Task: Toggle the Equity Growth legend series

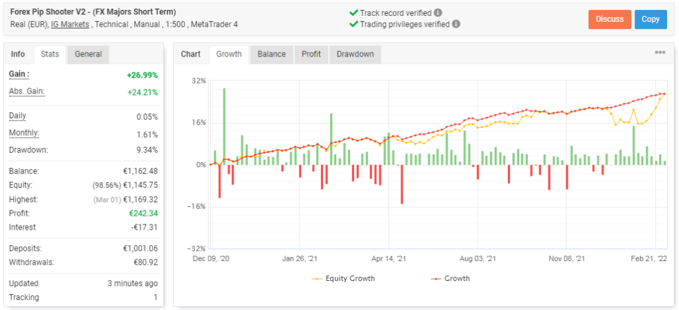Action: coord(343,278)
